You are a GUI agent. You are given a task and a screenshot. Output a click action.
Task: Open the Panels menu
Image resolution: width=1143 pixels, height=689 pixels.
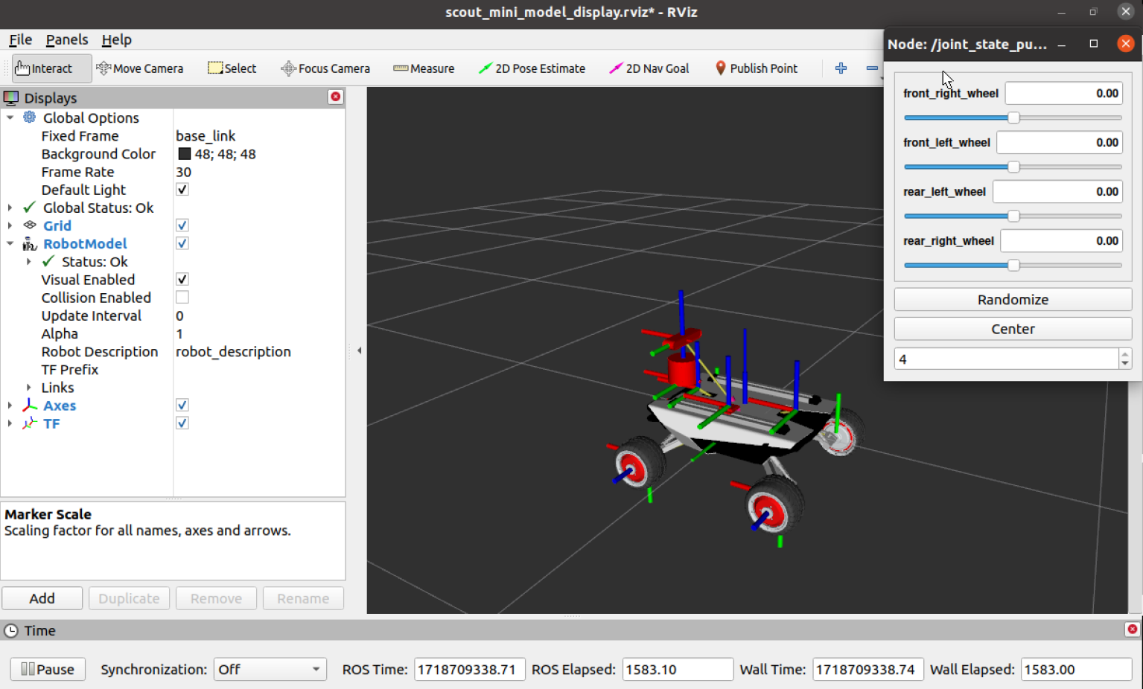tap(67, 39)
